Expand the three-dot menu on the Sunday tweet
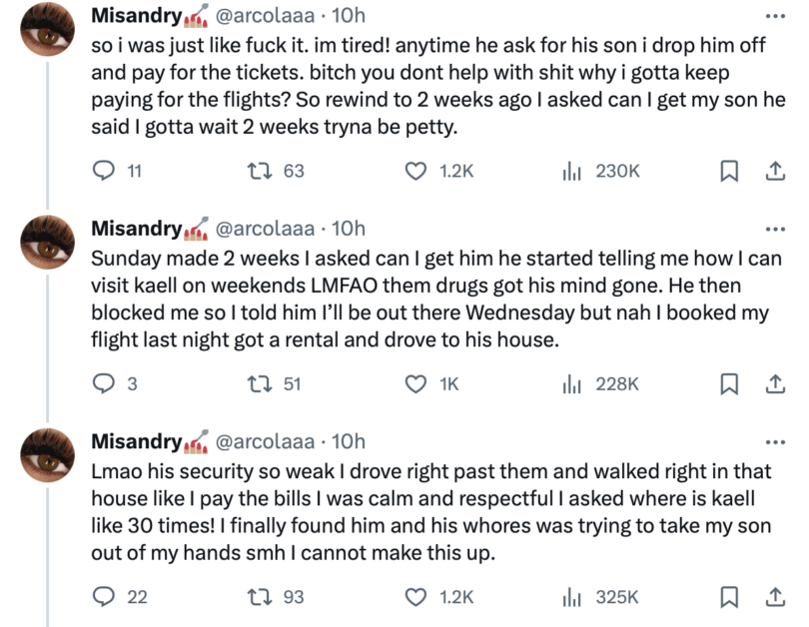The image size is (809, 627). pos(775,229)
